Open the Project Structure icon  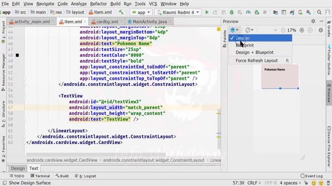click(275, 12)
